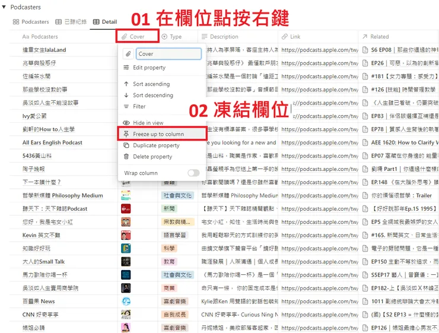439x333 pixels.
Task: Open the CNN 好奇寧寧 page
Action: 40,315
